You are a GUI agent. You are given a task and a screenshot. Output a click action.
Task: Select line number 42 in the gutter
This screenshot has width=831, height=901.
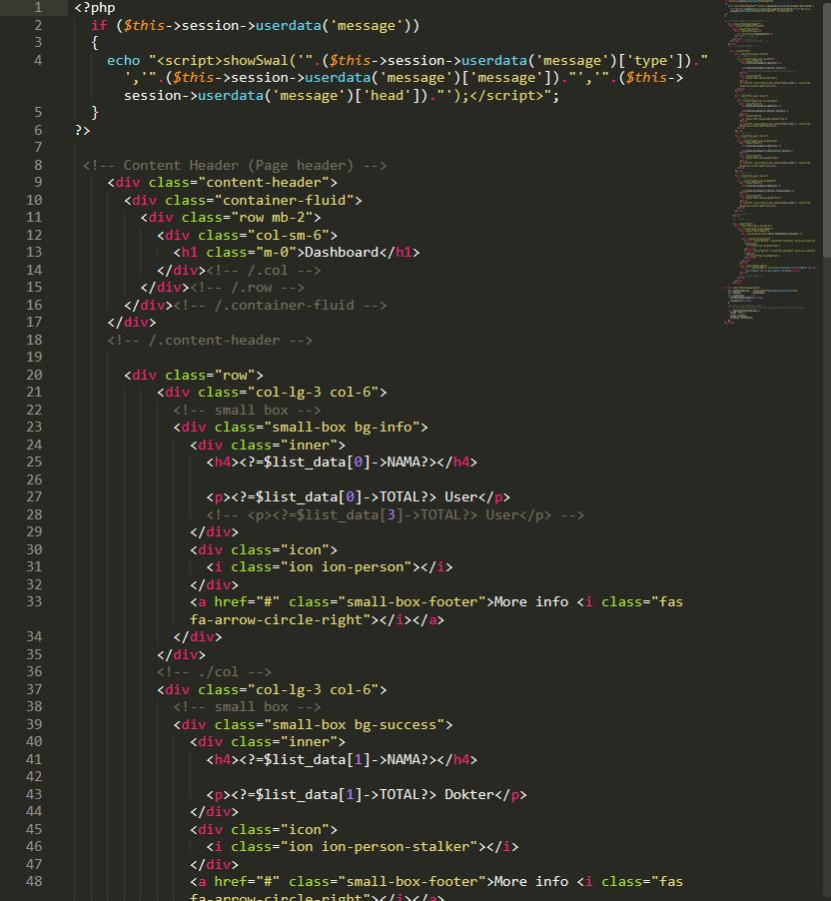[x=34, y=776]
